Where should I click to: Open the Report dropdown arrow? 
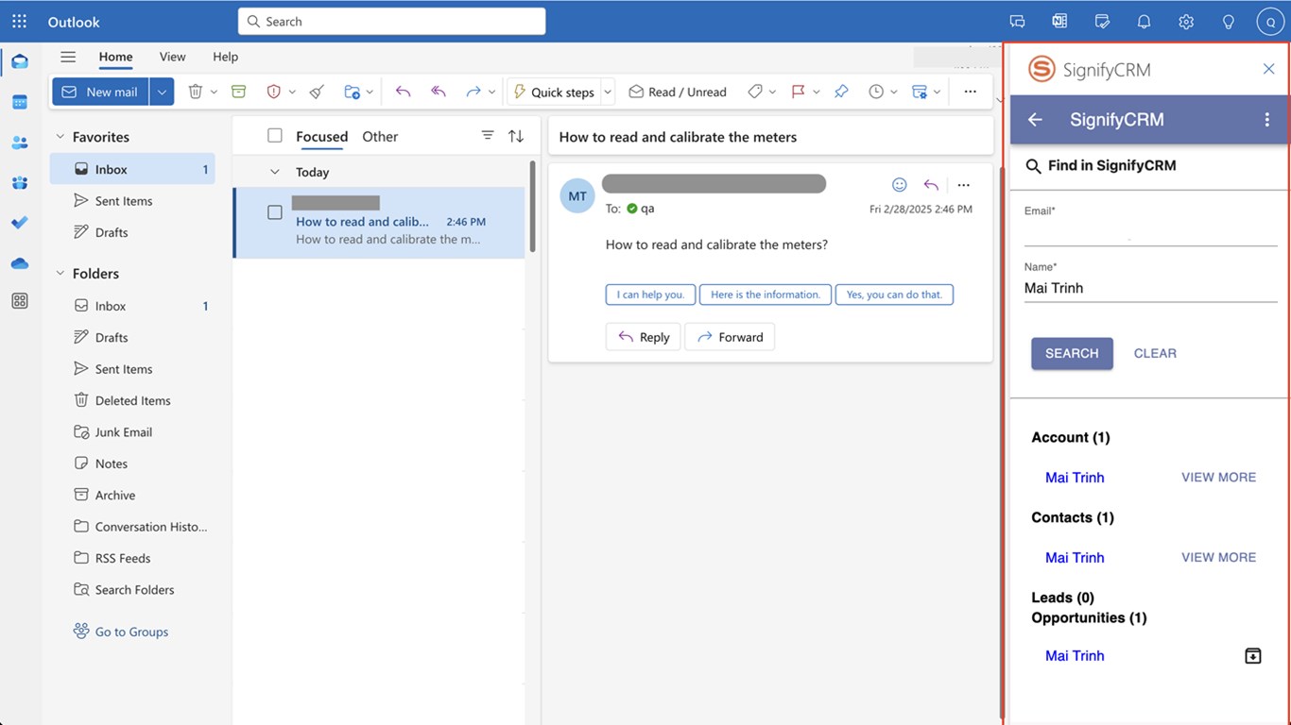point(292,92)
